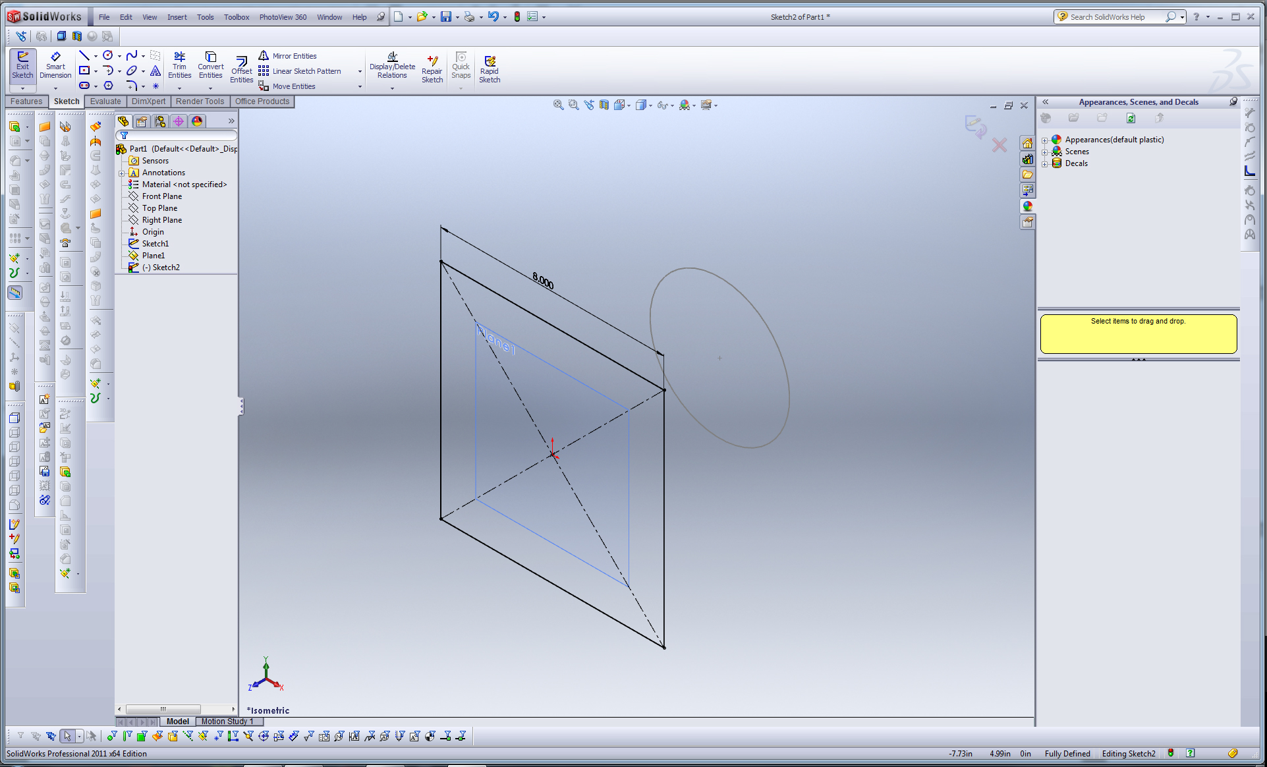Viewport: 1267px width, 767px height.
Task: Switch to the Features tab
Action: pyautogui.click(x=26, y=101)
